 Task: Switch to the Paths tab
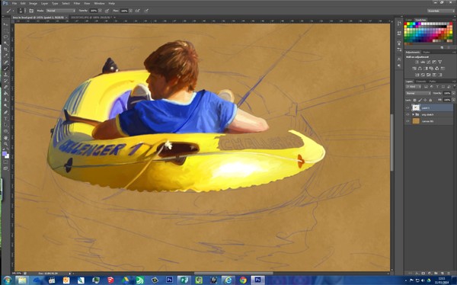pos(432,82)
